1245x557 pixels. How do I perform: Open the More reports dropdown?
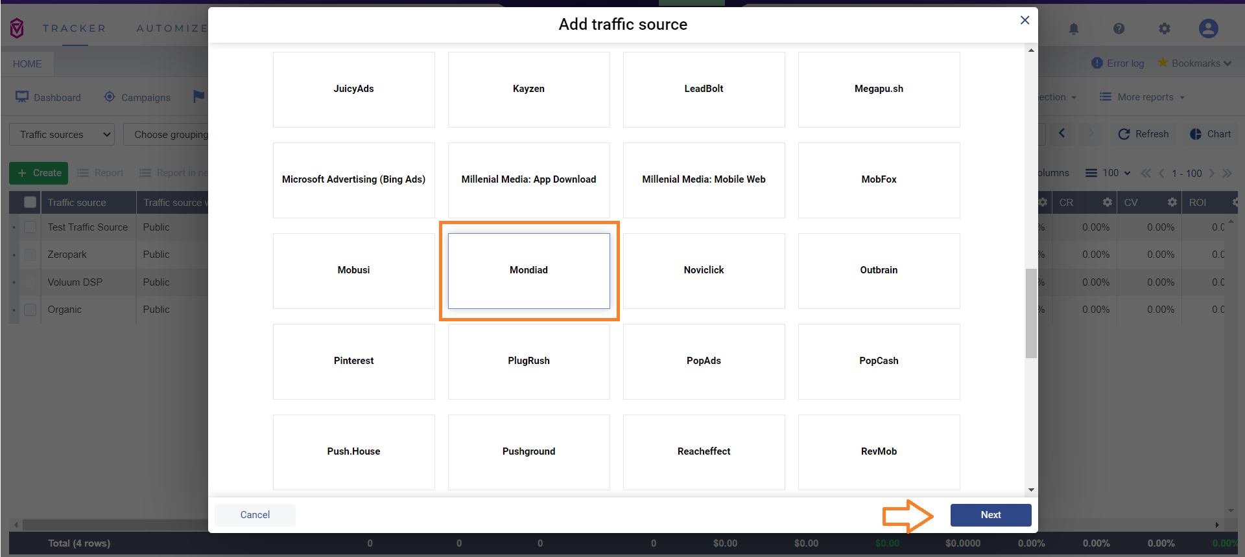1143,97
